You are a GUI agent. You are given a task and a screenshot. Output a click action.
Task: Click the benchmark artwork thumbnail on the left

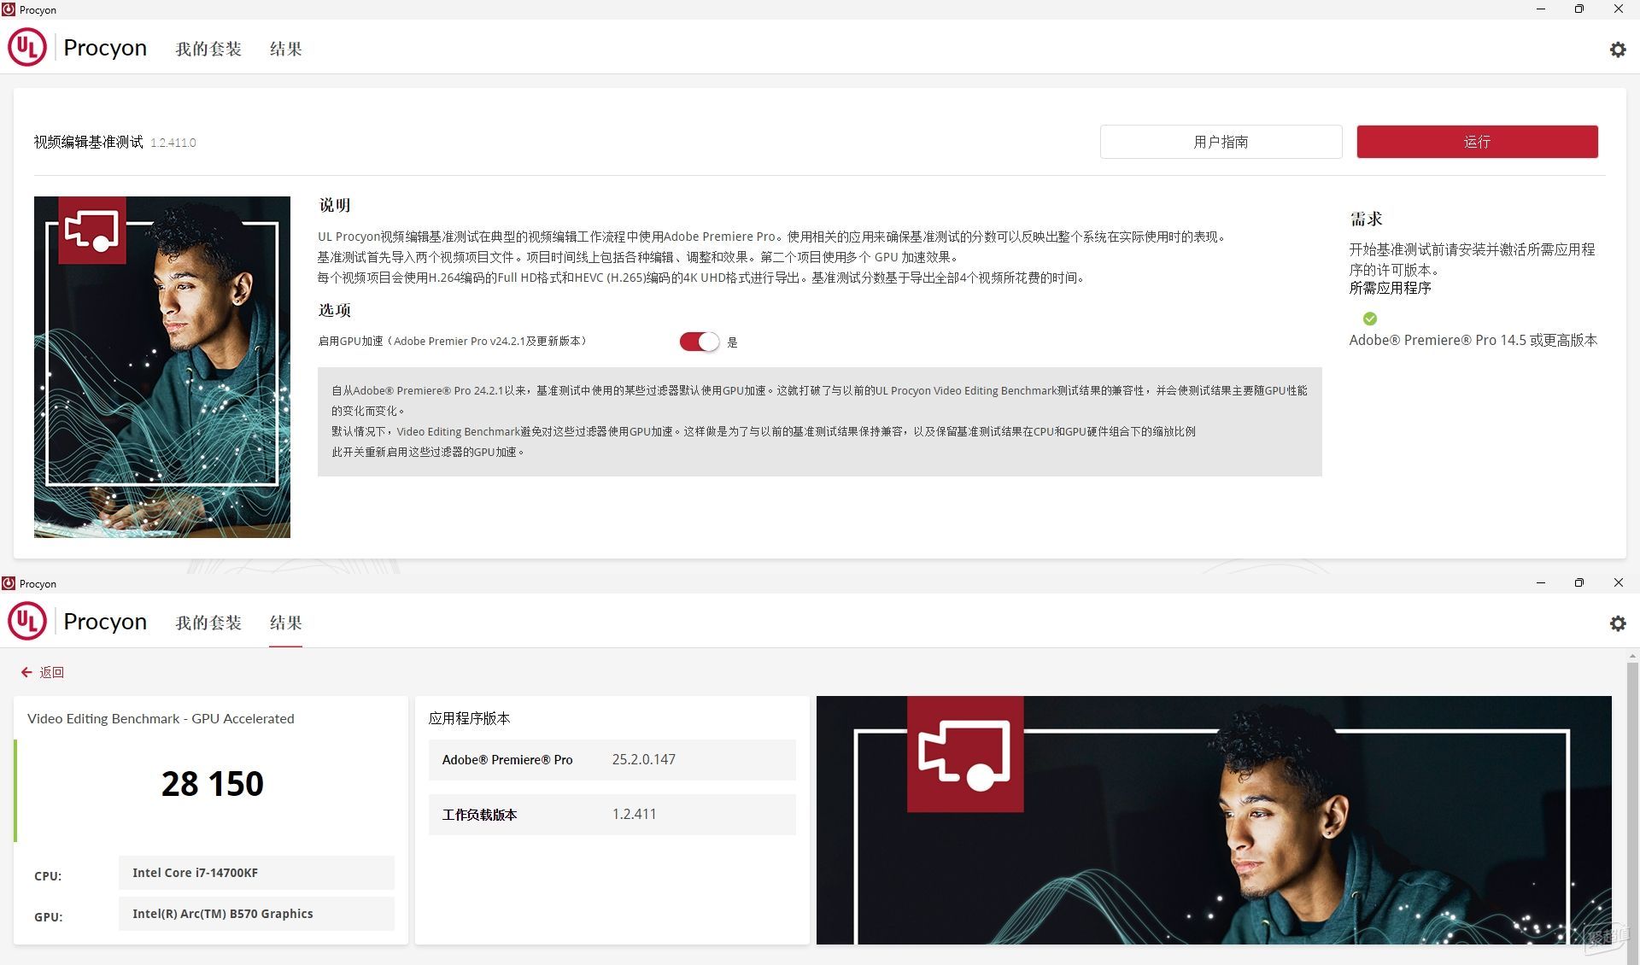coord(162,367)
